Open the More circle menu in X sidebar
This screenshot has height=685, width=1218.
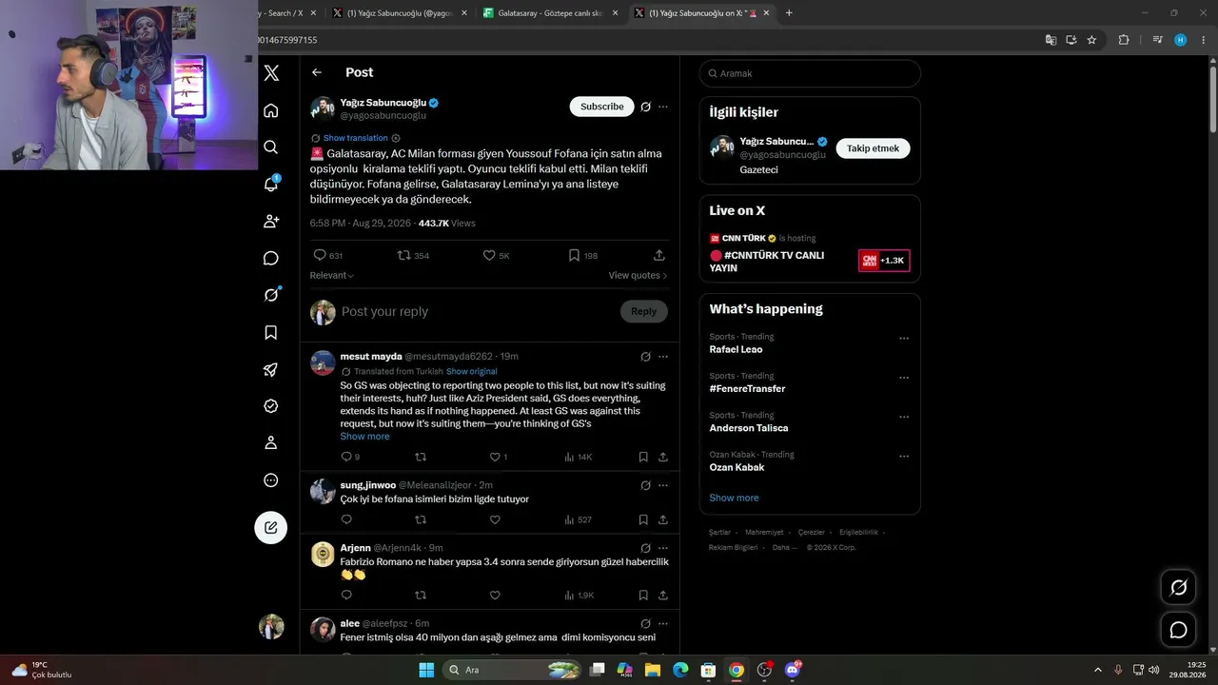click(x=271, y=480)
